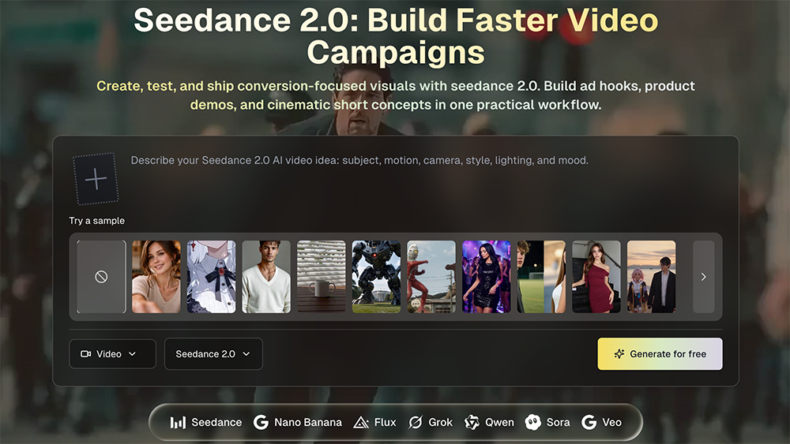790x444 pixels.
Task: Select Veo in the model bar
Action: point(601,423)
